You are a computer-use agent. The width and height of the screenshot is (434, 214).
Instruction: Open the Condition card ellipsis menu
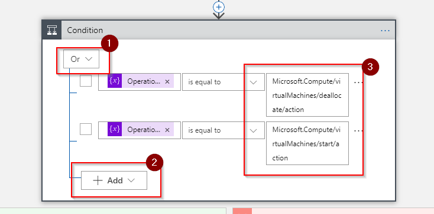tap(385, 31)
